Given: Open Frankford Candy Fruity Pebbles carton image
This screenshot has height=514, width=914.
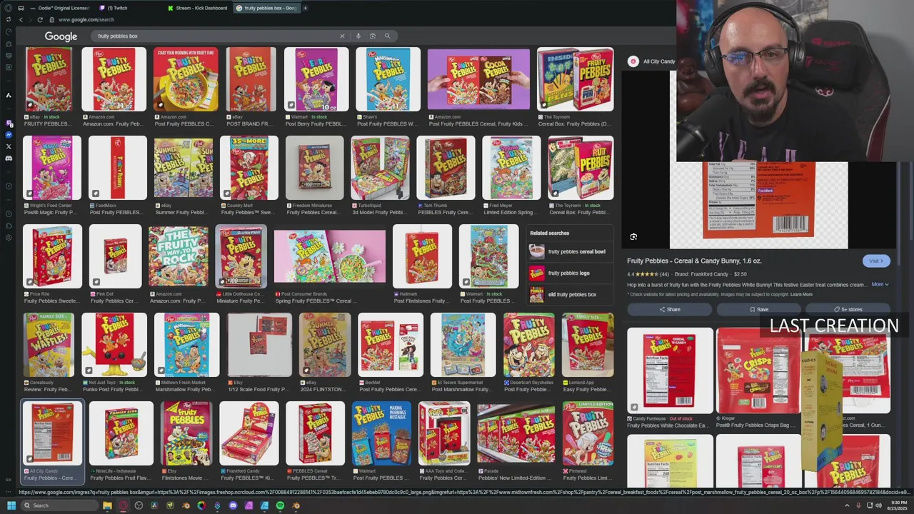Looking at the screenshot, I should 248,433.
